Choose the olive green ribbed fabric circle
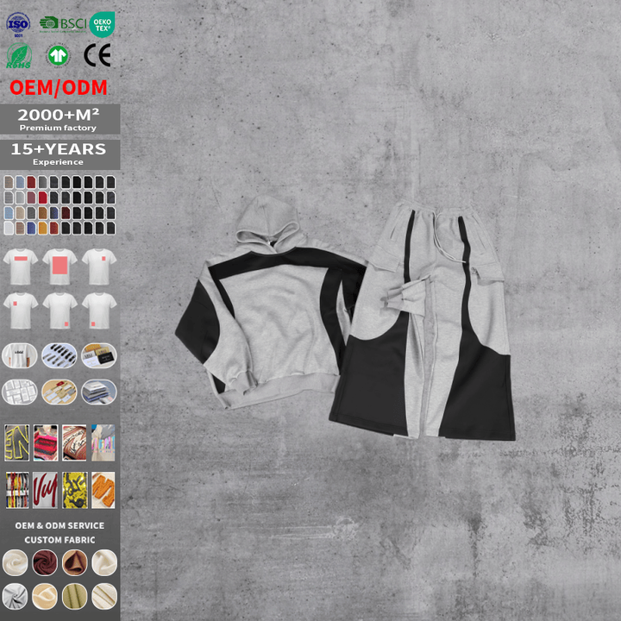Viewport: 621px width, 621px height. (74, 597)
